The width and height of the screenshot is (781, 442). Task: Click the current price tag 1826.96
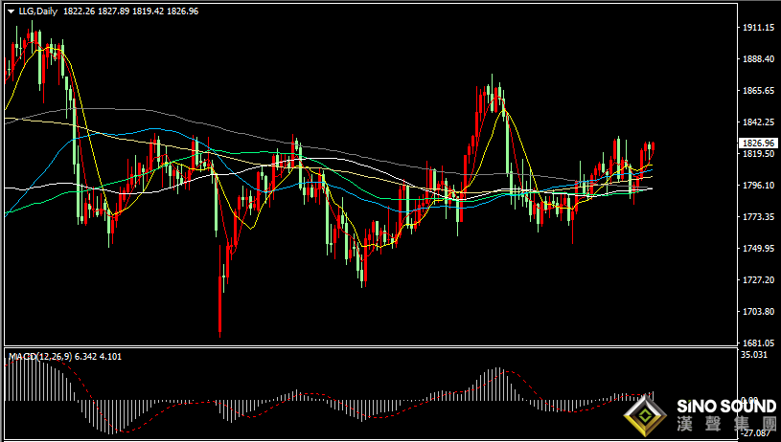click(x=759, y=144)
